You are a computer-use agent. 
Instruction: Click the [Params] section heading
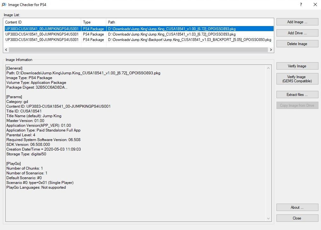14,97
